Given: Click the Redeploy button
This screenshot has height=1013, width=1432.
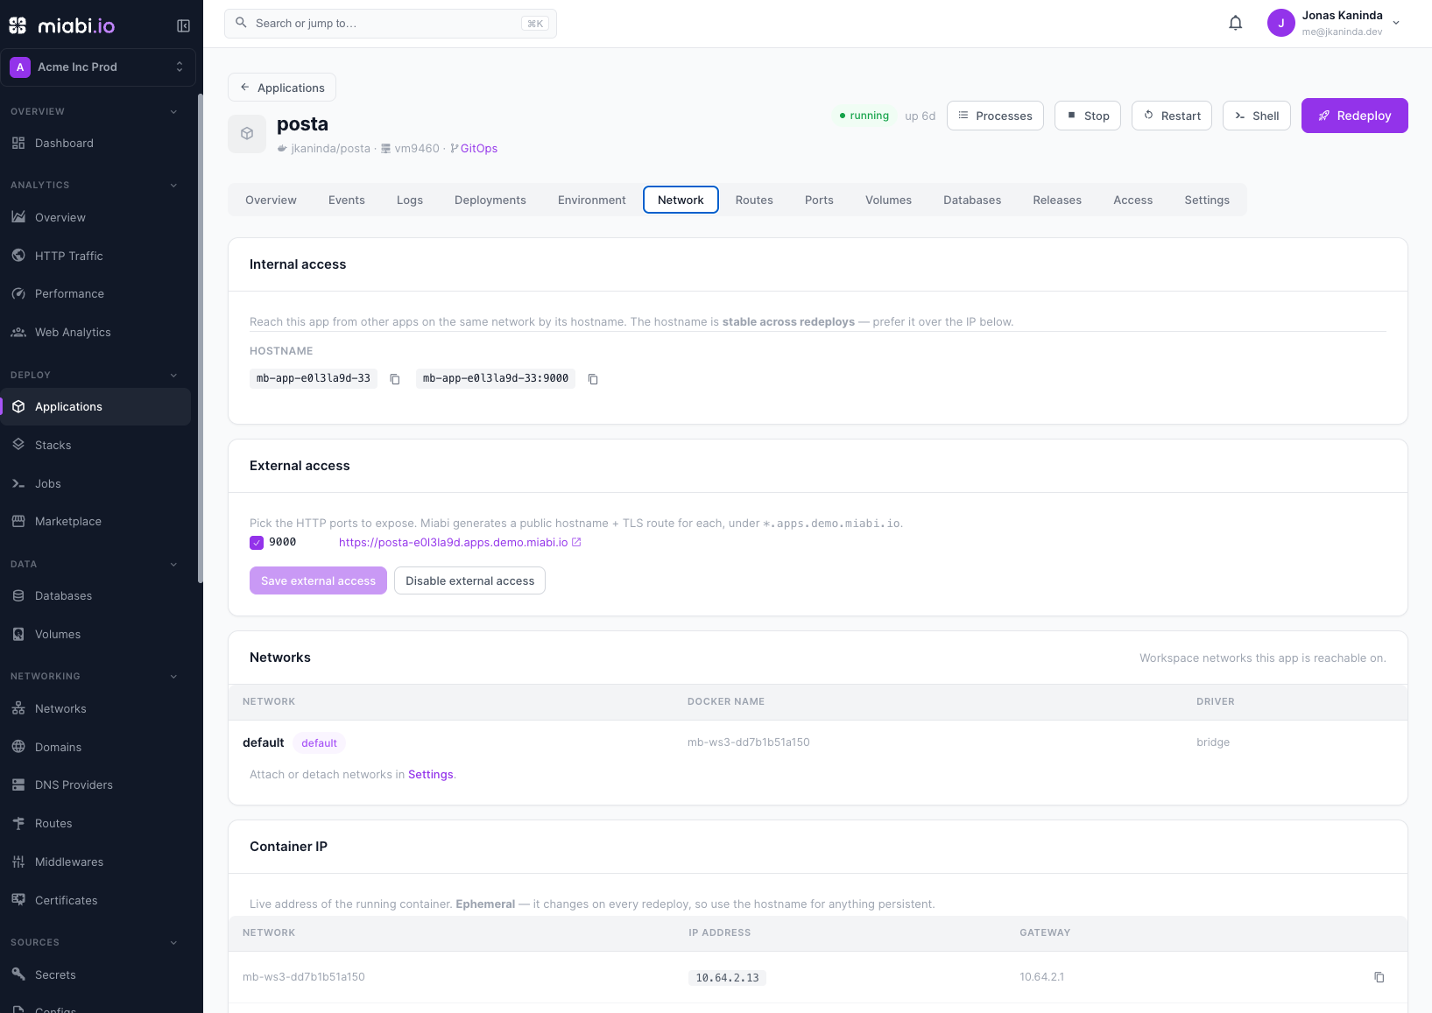Looking at the screenshot, I should click(1354, 116).
